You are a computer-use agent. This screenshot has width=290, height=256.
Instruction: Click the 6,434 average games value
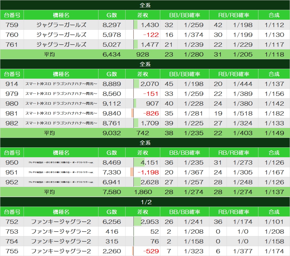112,54
